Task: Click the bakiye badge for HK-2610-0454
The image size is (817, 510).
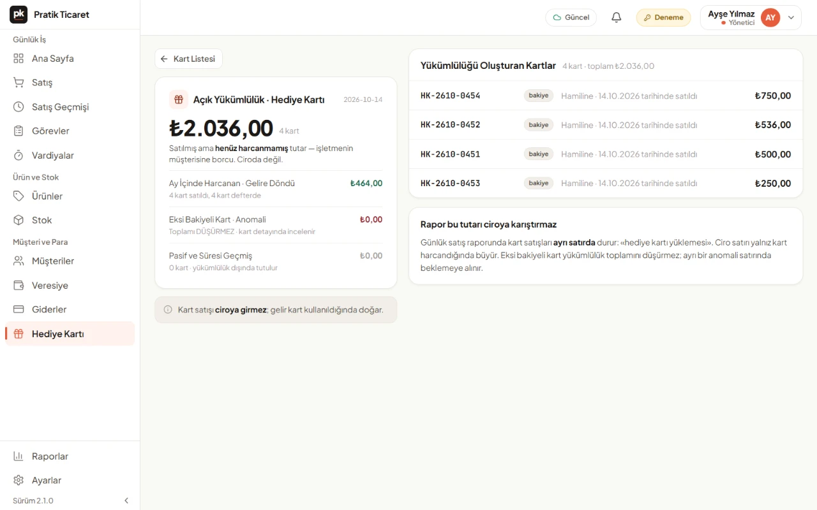Action: tap(539, 96)
